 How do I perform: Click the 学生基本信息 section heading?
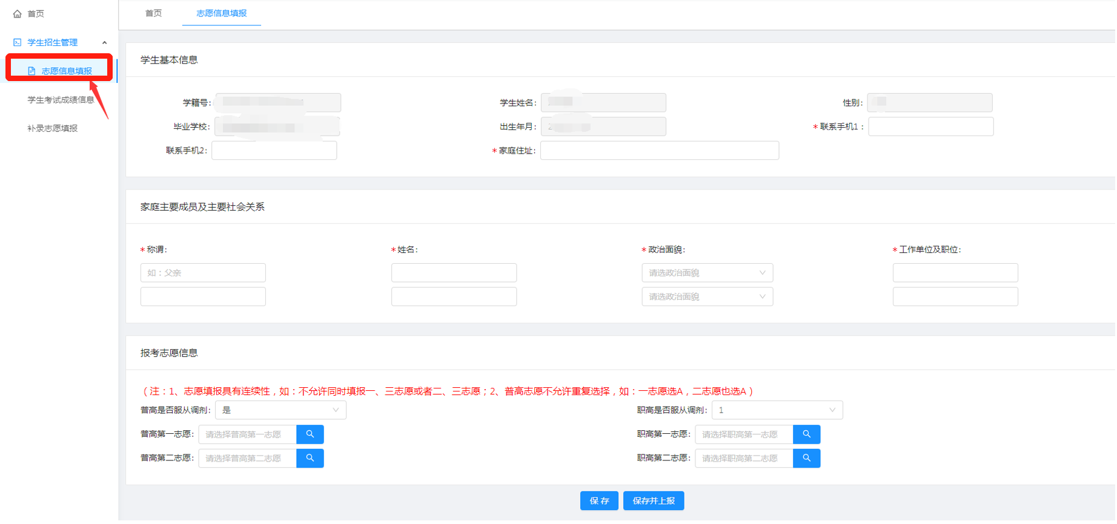(169, 60)
